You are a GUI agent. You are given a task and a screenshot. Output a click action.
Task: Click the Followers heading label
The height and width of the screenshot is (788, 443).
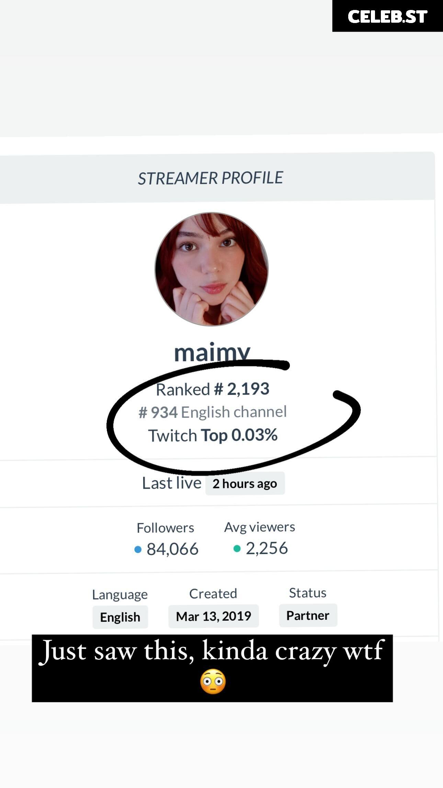click(x=166, y=528)
